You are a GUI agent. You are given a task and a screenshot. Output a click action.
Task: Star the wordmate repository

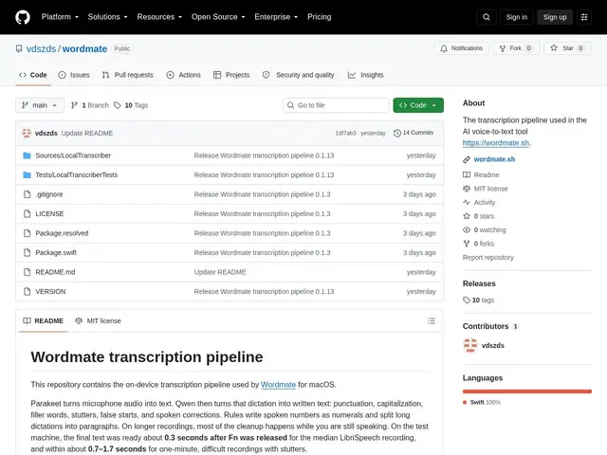pyautogui.click(x=567, y=48)
